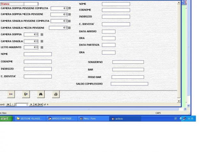This screenshot has height=152, width=202.
Task: Click the close form door icon button
Action: point(26,94)
